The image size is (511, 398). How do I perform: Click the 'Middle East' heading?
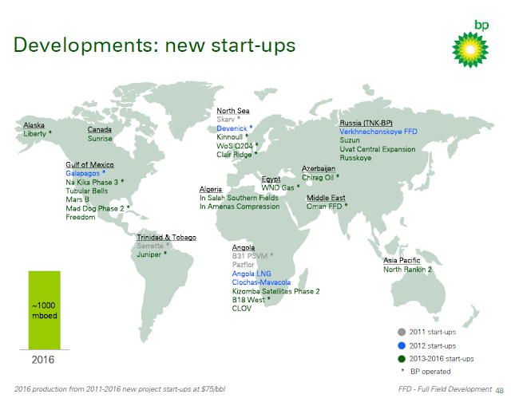coord(326,198)
